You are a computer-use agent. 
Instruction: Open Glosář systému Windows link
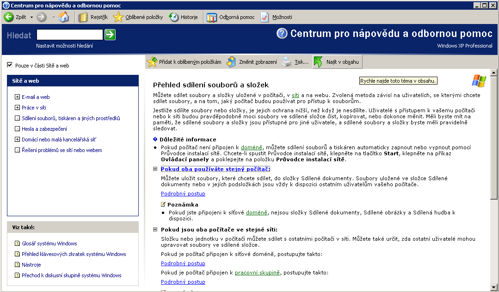pos(49,243)
